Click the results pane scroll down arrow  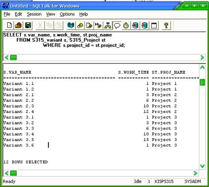pos(202,166)
